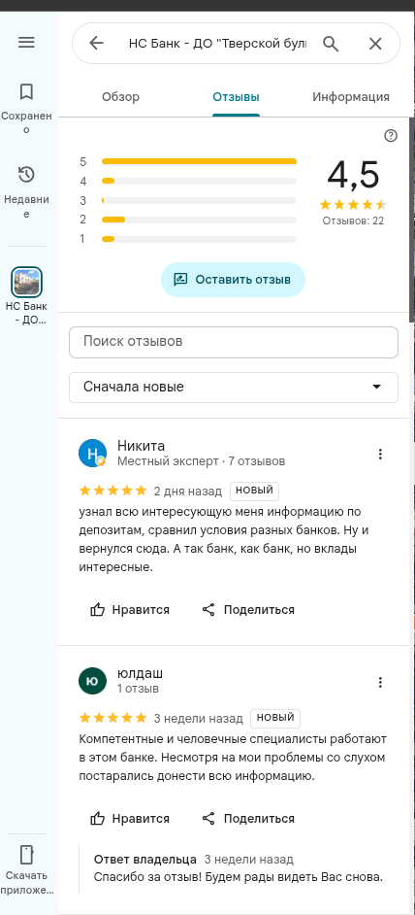Filter reviews by 1-star bar
The height and width of the screenshot is (915, 415).
pyautogui.click(x=199, y=239)
